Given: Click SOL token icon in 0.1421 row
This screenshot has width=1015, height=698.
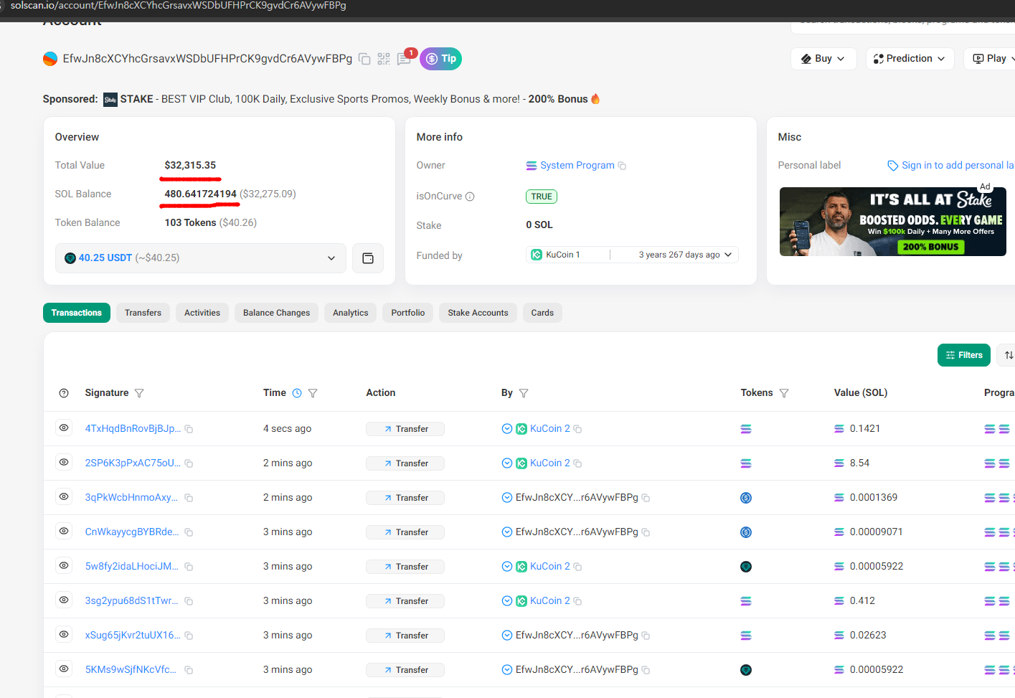Looking at the screenshot, I should point(746,429).
